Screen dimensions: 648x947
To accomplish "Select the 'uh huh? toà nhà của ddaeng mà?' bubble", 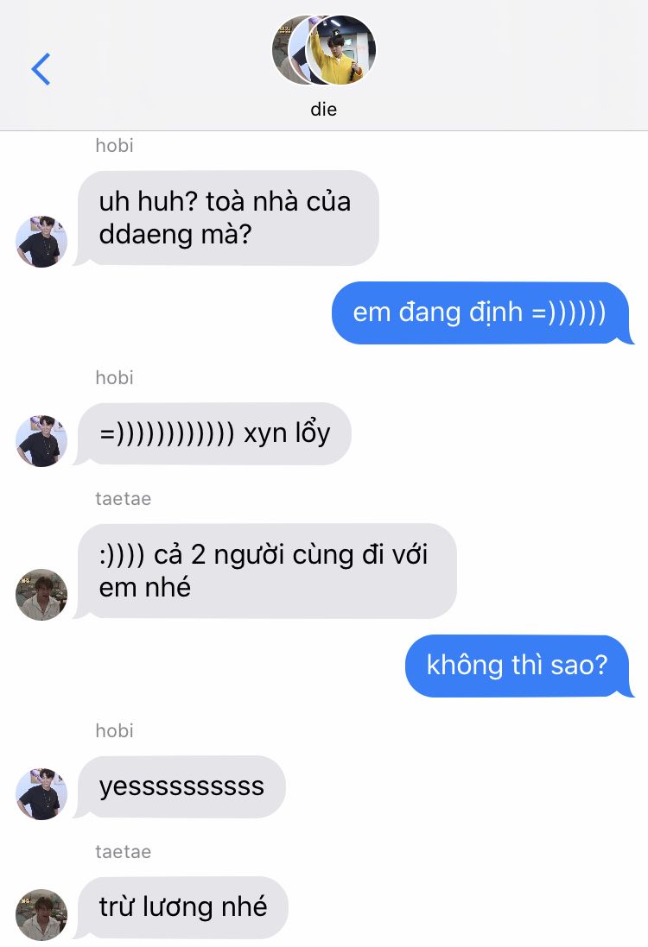I will click(x=228, y=218).
